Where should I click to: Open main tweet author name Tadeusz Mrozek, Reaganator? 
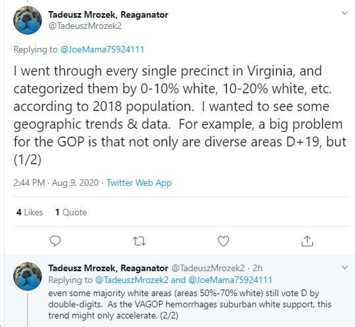pyautogui.click(x=108, y=14)
